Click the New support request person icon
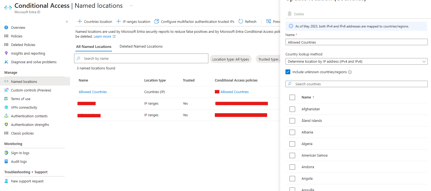 click(6, 181)
